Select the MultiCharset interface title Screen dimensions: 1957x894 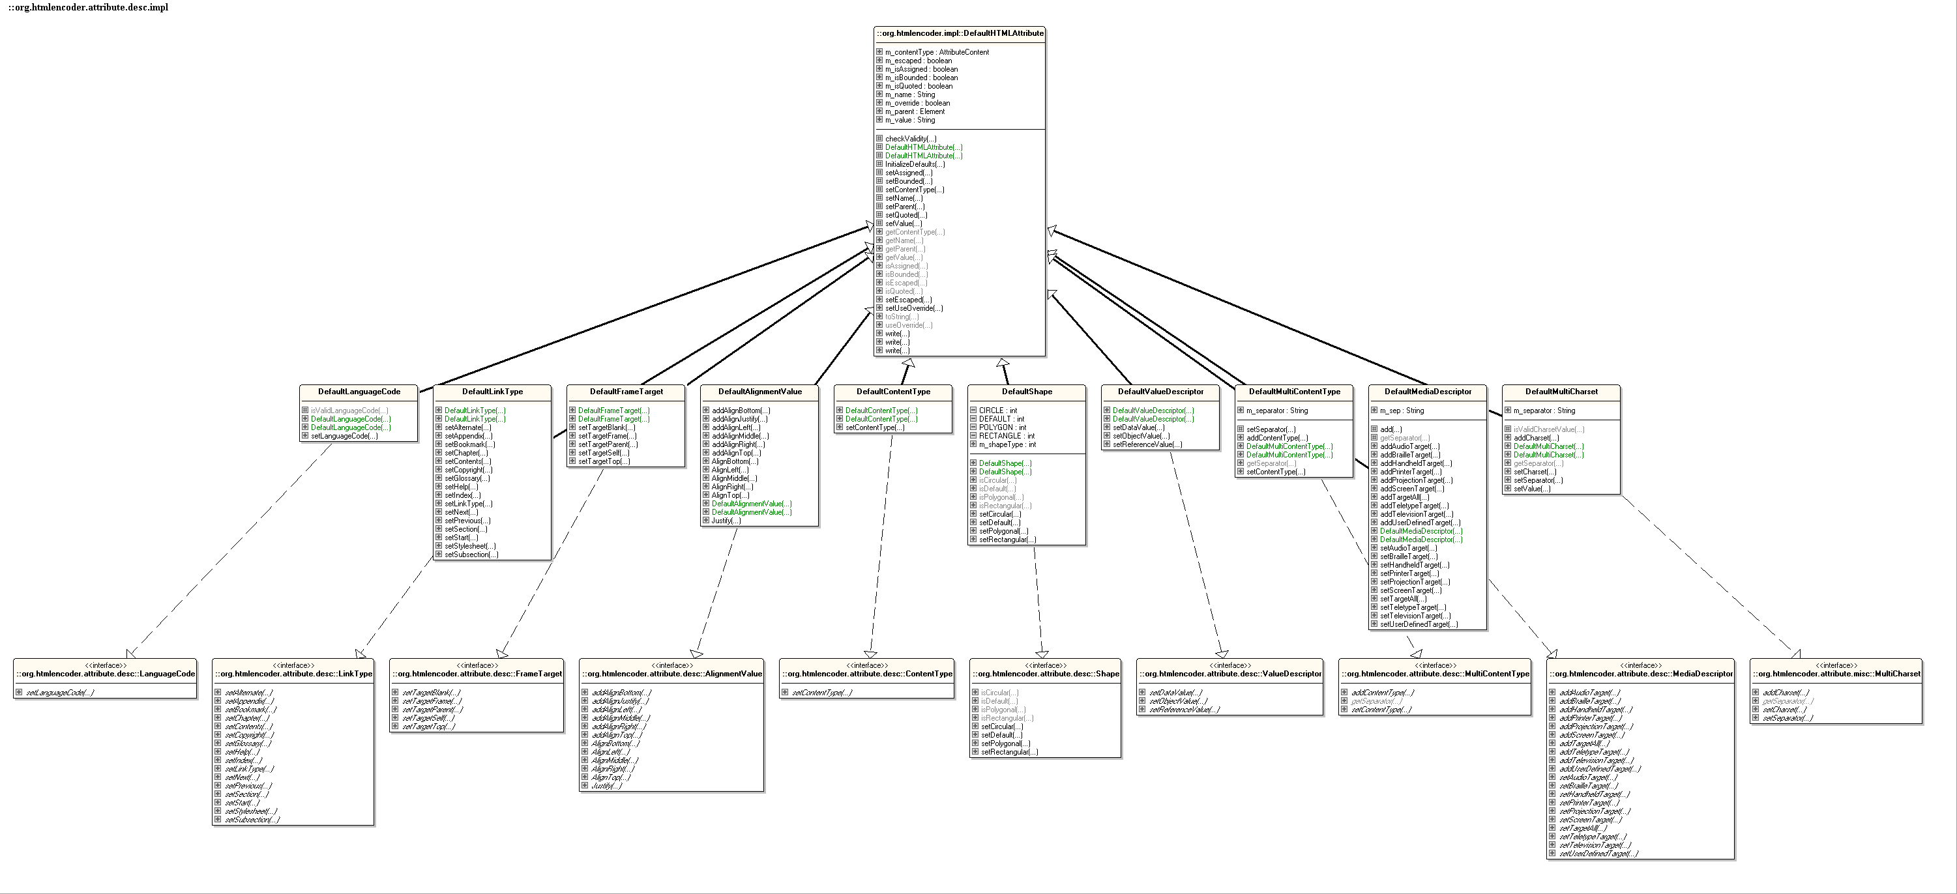[x=1837, y=674]
